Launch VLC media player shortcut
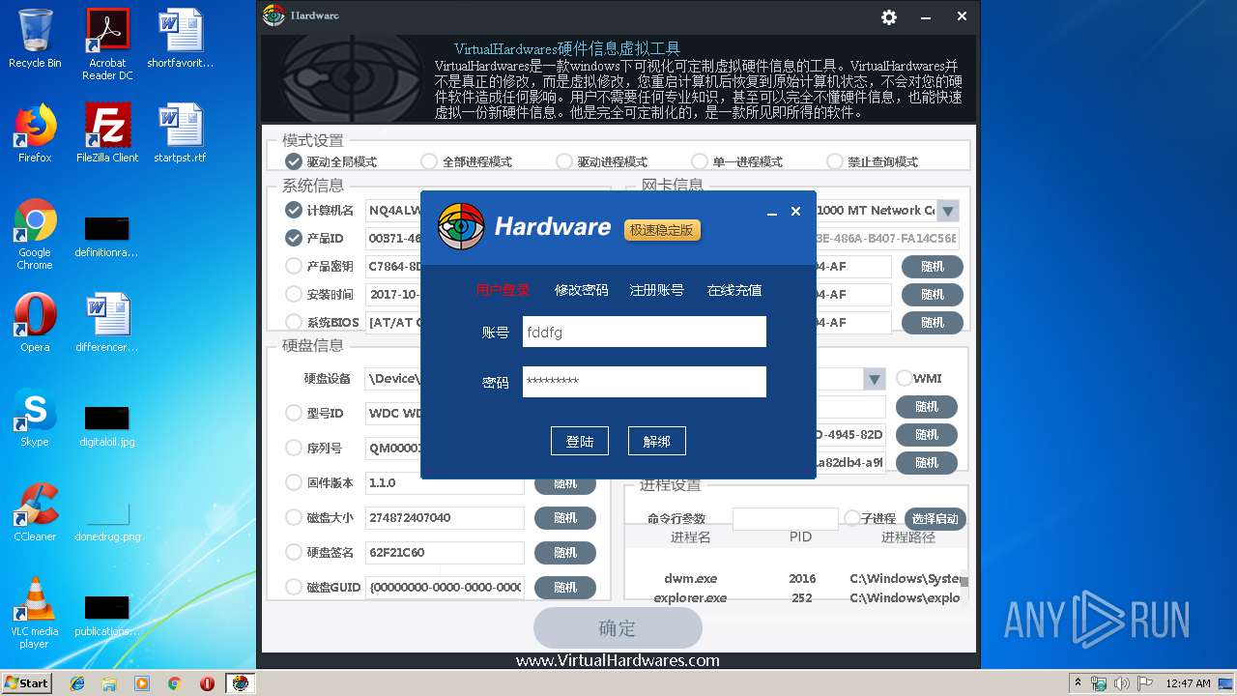Screen dimensions: 1237x696 (x=35, y=613)
